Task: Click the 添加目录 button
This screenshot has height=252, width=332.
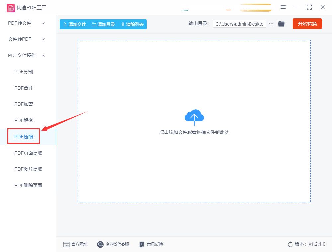Action: [103, 24]
